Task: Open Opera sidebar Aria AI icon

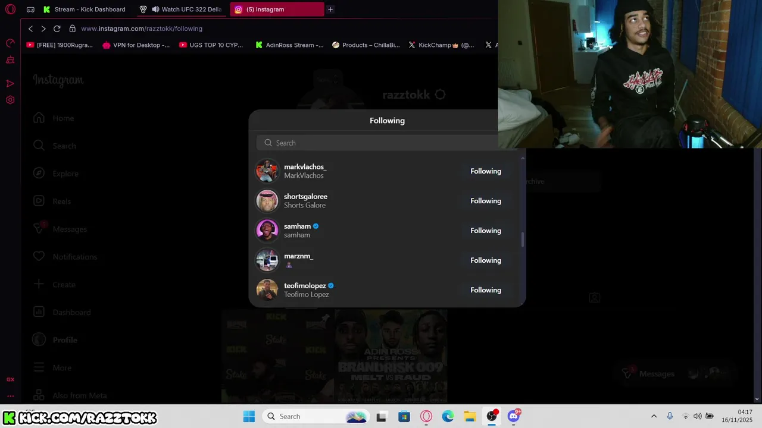Action: [x=10, y=43]
